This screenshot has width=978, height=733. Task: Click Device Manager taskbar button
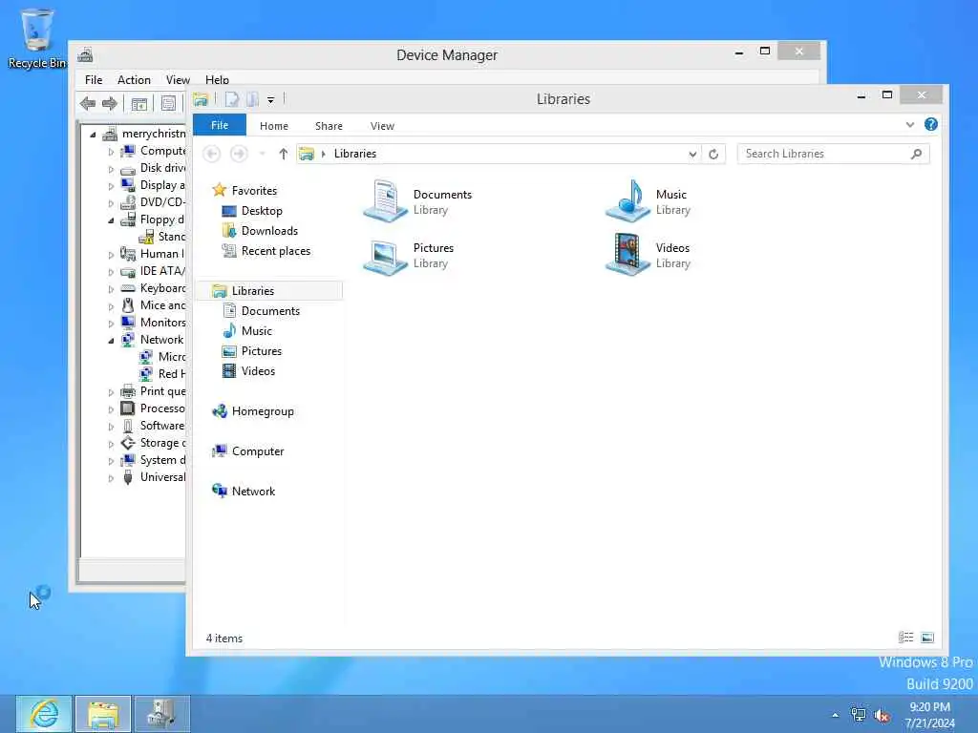pos(162,714)
